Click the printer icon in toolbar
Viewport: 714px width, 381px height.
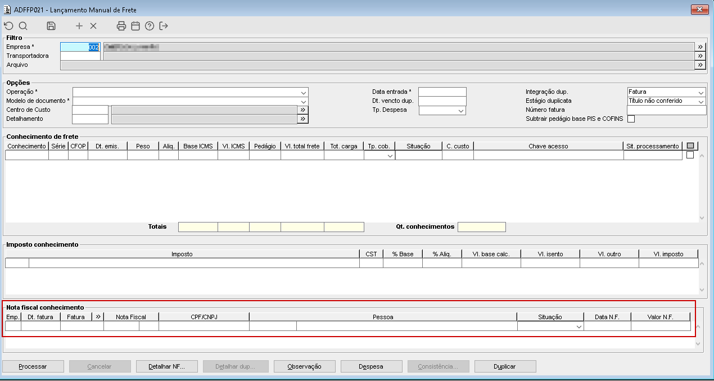[121, 26]
